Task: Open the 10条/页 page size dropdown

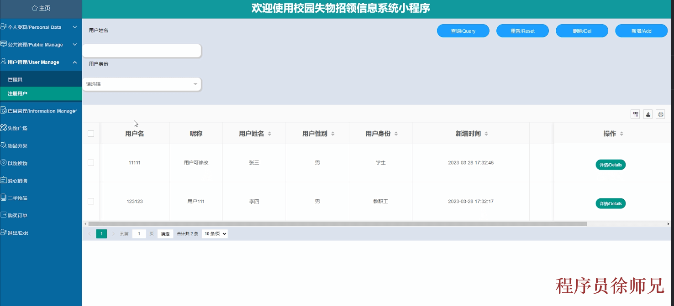Action: pyautogui.click(x=214, y=233)
